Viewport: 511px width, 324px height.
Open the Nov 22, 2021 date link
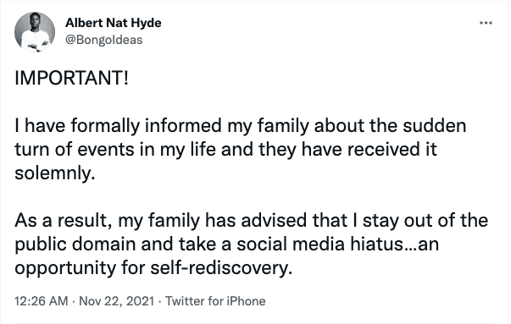(117, 301)
